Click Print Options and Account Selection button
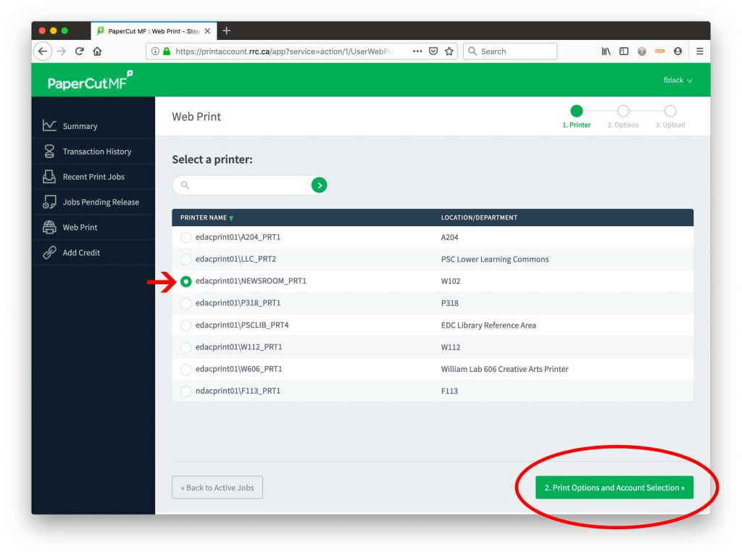This screenshot has height=556, width=742. [614, 488]
